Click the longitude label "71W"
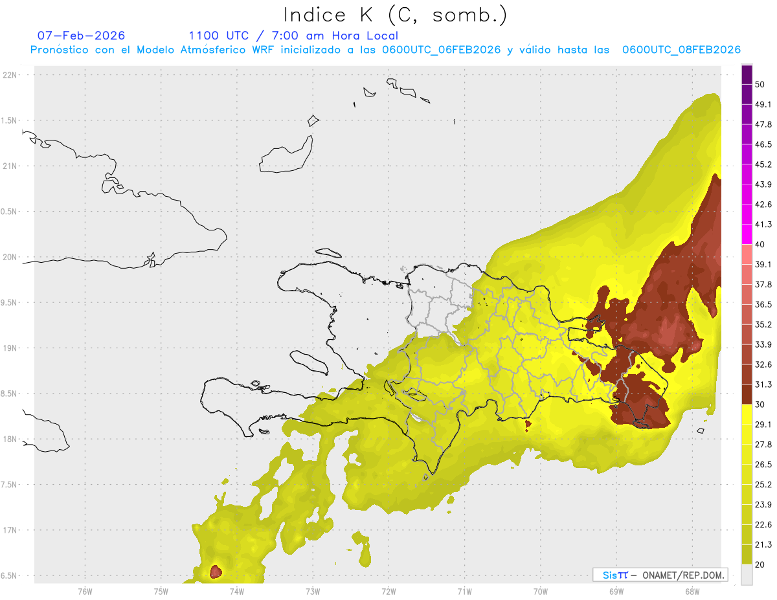This screenshot has width=777, height=600. coord(464,591)
